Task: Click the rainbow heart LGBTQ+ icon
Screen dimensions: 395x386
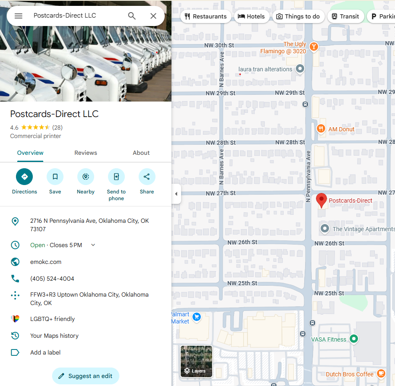Action: pyautogui.click(x=15, y=319)
